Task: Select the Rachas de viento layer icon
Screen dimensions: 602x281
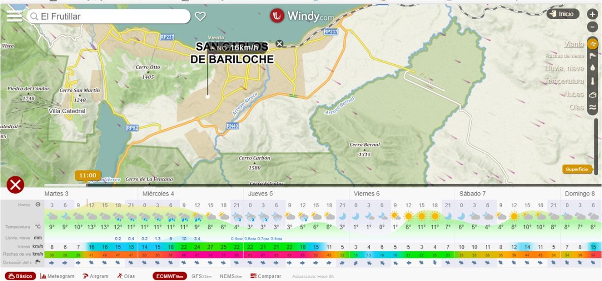Action: (592, 55)
